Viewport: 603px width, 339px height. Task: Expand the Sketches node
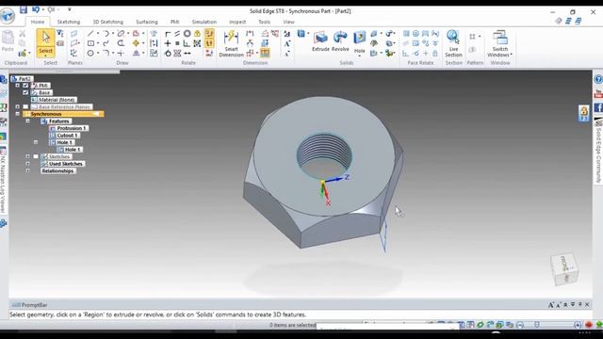coord(27,156)
